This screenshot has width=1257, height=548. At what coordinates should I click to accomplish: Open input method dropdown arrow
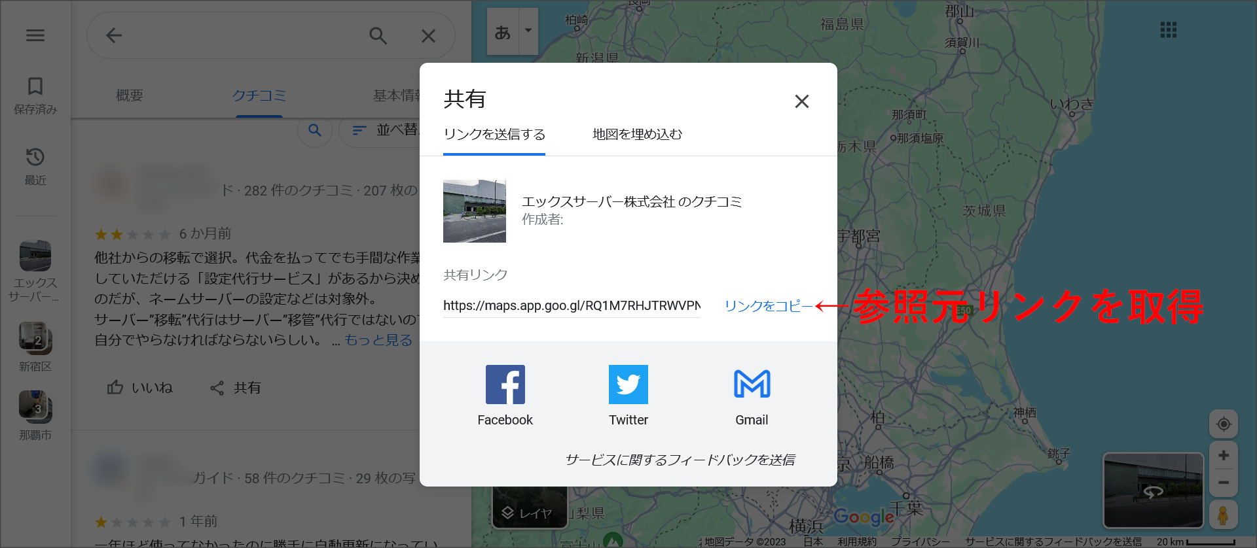528,31
